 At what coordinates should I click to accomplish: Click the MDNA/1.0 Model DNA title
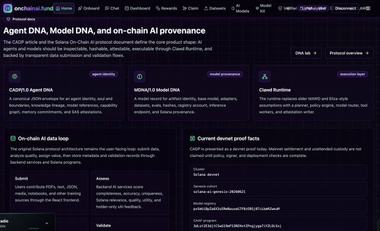point(157,90)
